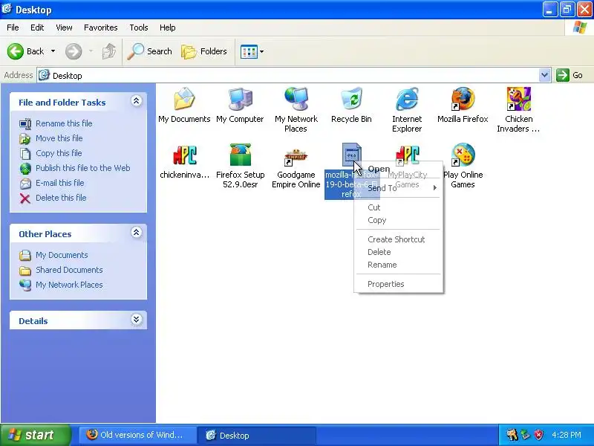Select the chickeninva... installer icon

pos(184,155)
